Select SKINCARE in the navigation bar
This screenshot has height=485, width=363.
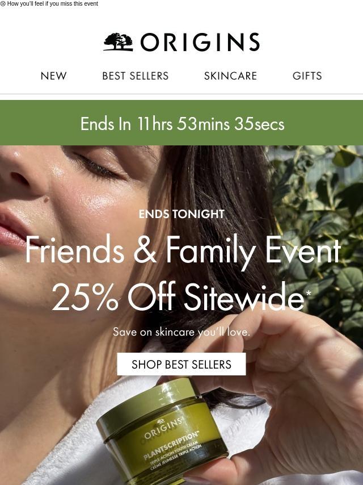click(x=230, y=76)
